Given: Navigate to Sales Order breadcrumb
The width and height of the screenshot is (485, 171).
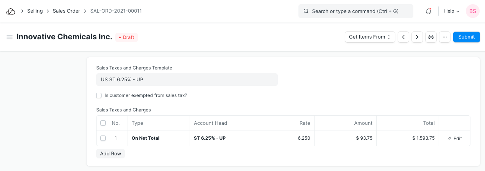Looking at the screenshot, I should [66, 11].
